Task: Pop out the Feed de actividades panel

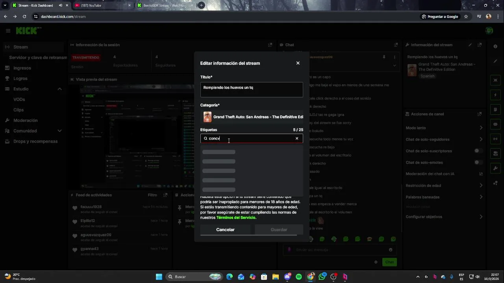Action: 165,195
